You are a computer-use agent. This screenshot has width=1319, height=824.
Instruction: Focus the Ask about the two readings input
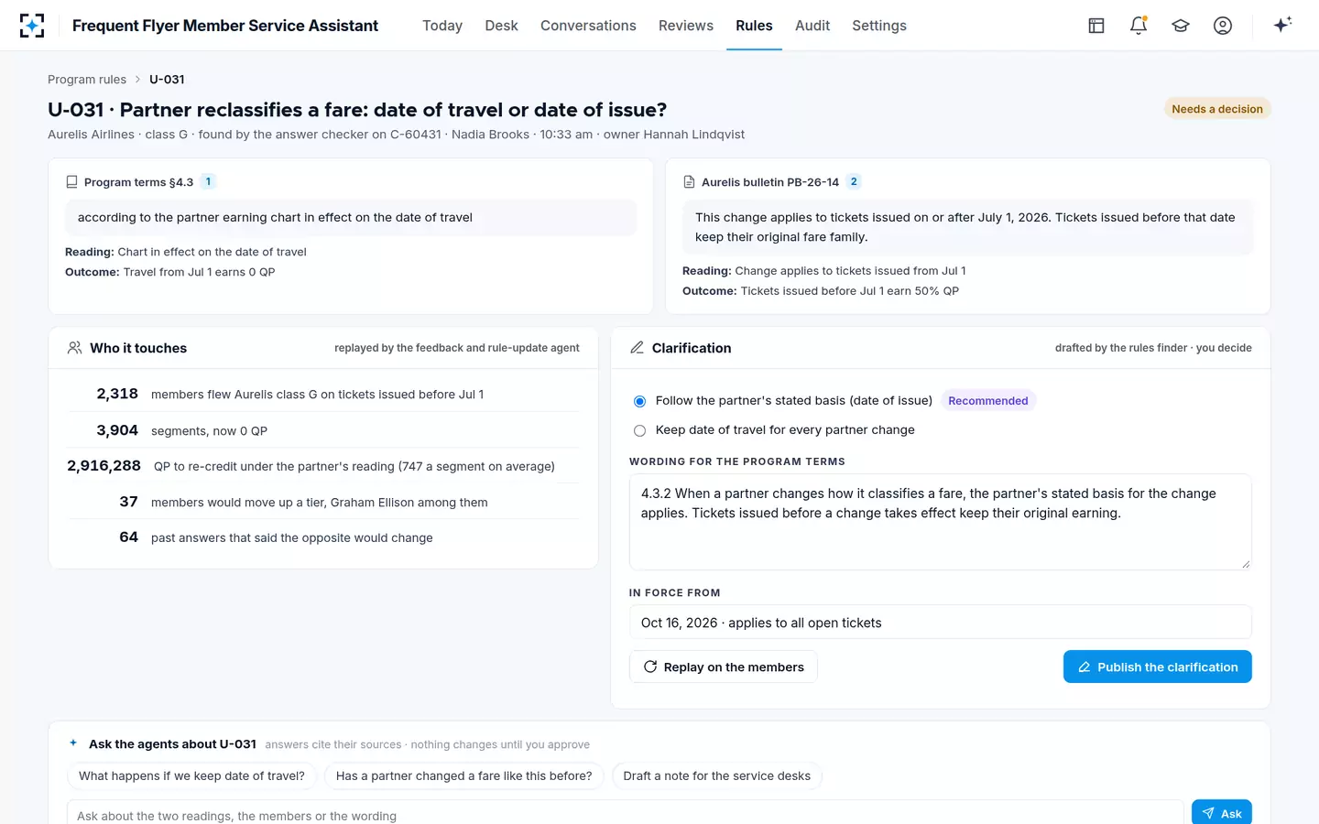coord(626,813)
